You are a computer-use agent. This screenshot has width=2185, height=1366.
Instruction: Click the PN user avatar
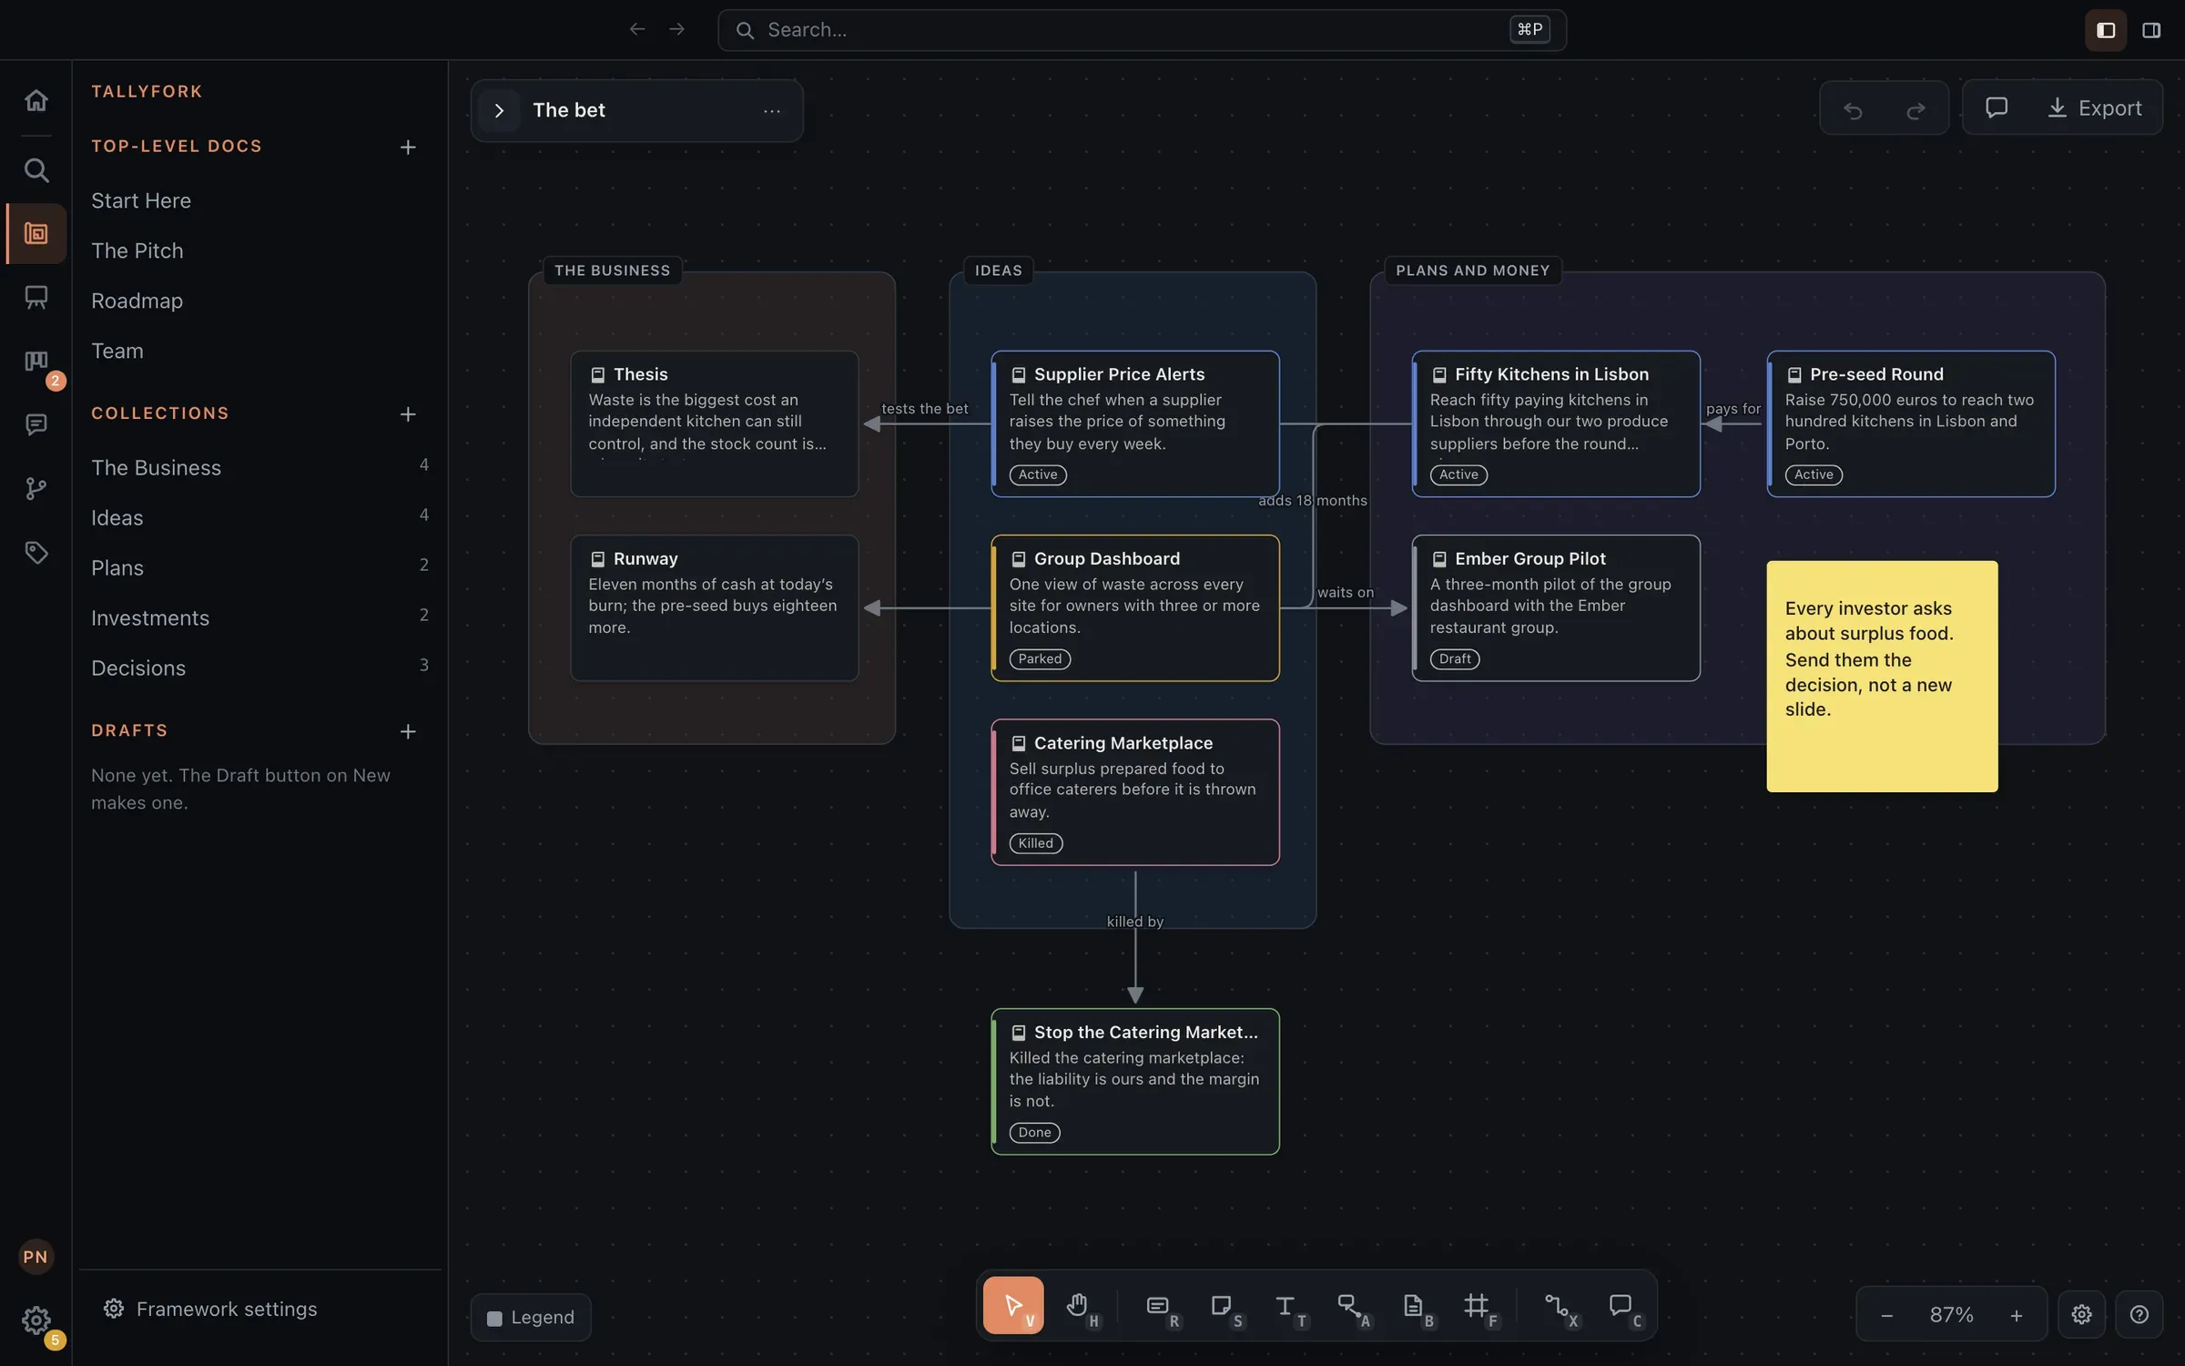point(36,1257)
